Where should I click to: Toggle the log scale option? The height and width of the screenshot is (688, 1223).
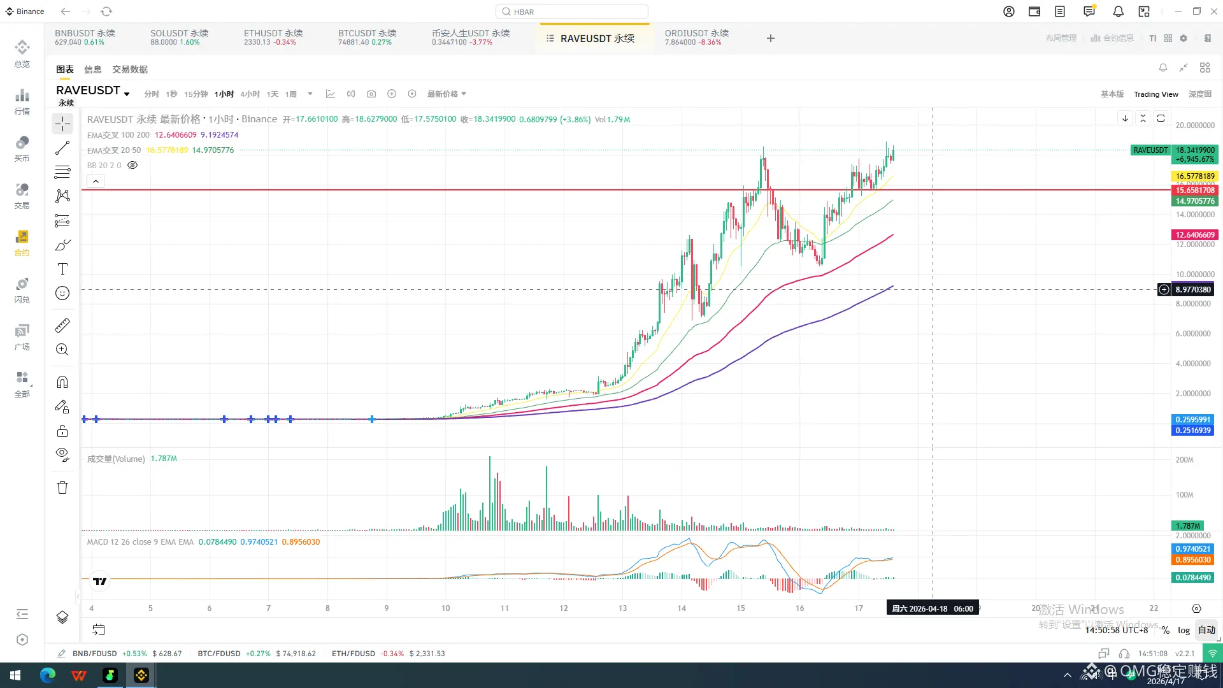(1184, 630)
